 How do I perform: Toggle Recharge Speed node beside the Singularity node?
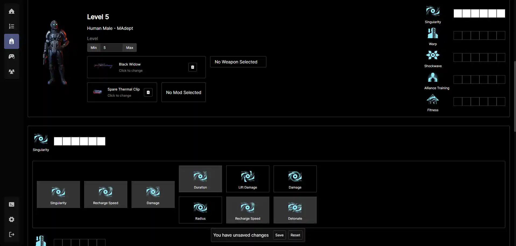click(x=106, y=194)
